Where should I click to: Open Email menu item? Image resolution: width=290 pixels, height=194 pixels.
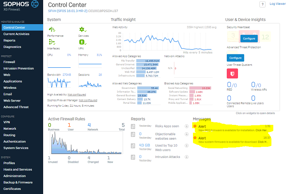tap(7, 94)
